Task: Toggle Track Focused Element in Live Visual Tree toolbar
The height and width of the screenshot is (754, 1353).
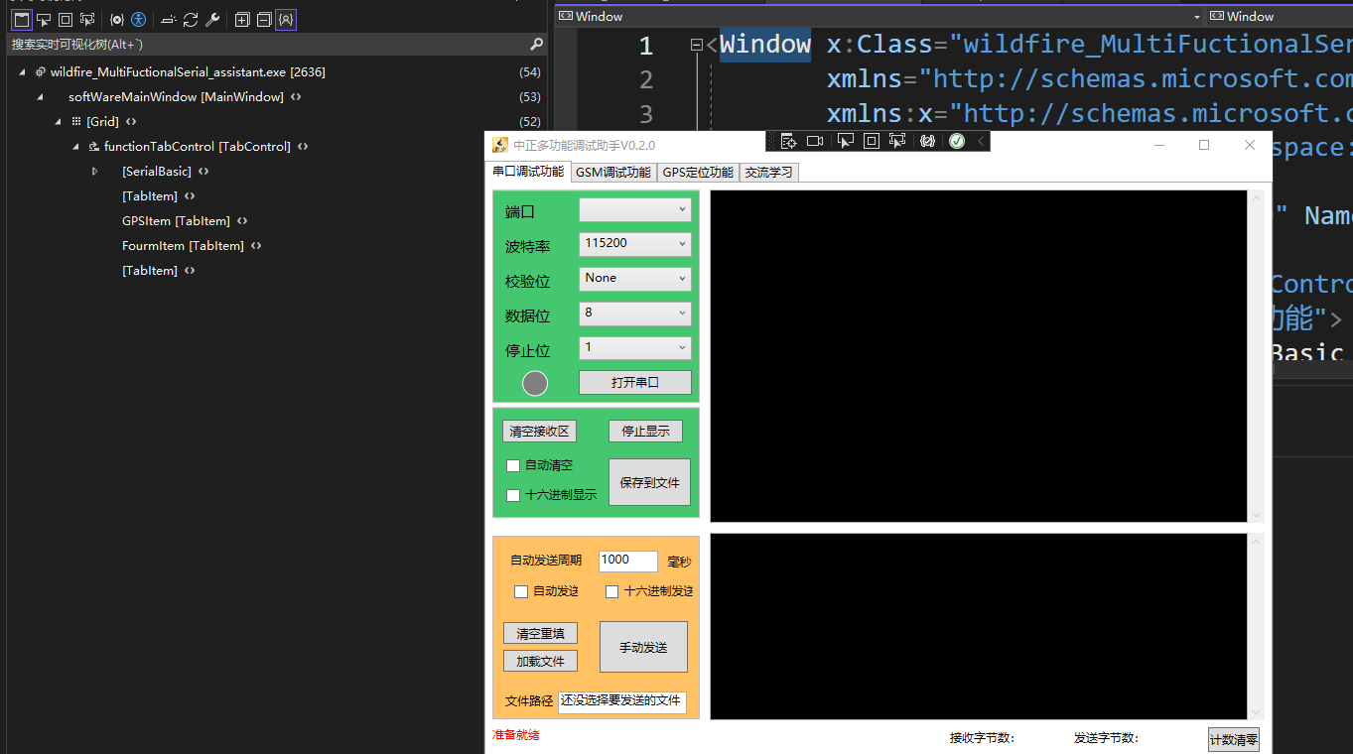Action: click(87, 19)
